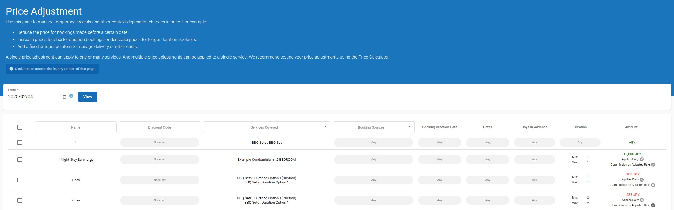Toggle the select-all checkbox in table header
674x210 pixels.
point(20,127)
